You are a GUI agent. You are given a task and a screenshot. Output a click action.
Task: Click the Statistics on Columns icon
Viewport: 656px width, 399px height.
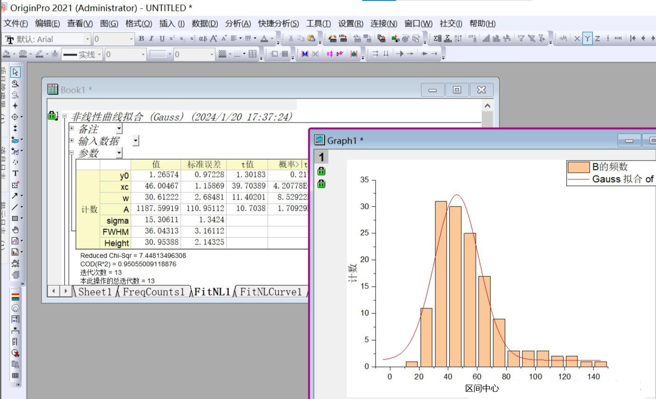tap(438, 39)
